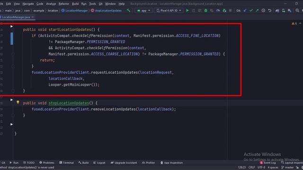Viewport: 303px width, 170px height.
Task: Open the Terminal tool window
Action: [x=66, y=162]
